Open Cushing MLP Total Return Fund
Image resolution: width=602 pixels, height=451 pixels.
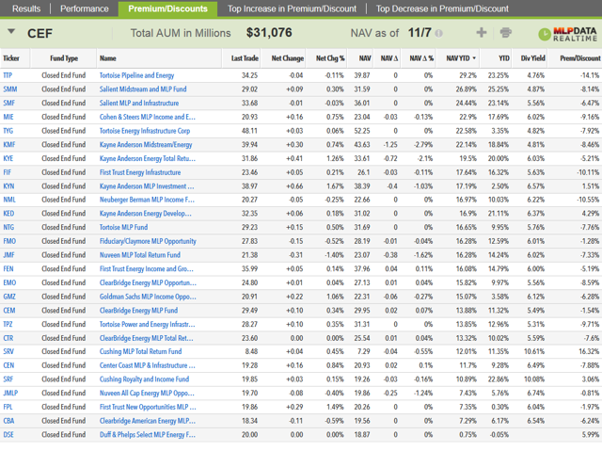point(140,351)
